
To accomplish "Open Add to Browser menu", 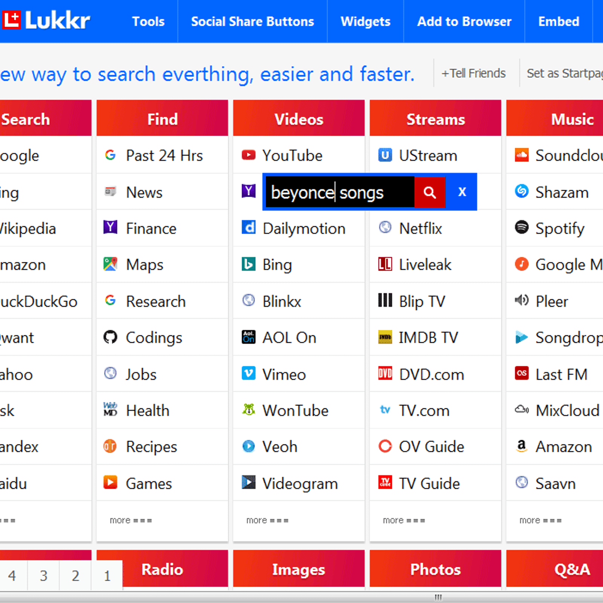I will [464, 21].
